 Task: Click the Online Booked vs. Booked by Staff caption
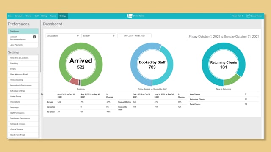point(152,89)
